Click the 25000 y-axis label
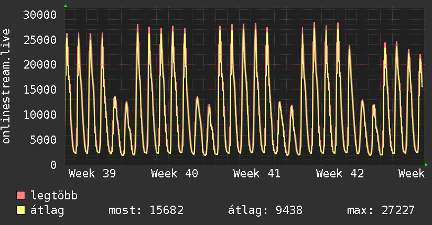432x225 pixels. [x=40, y=40]
